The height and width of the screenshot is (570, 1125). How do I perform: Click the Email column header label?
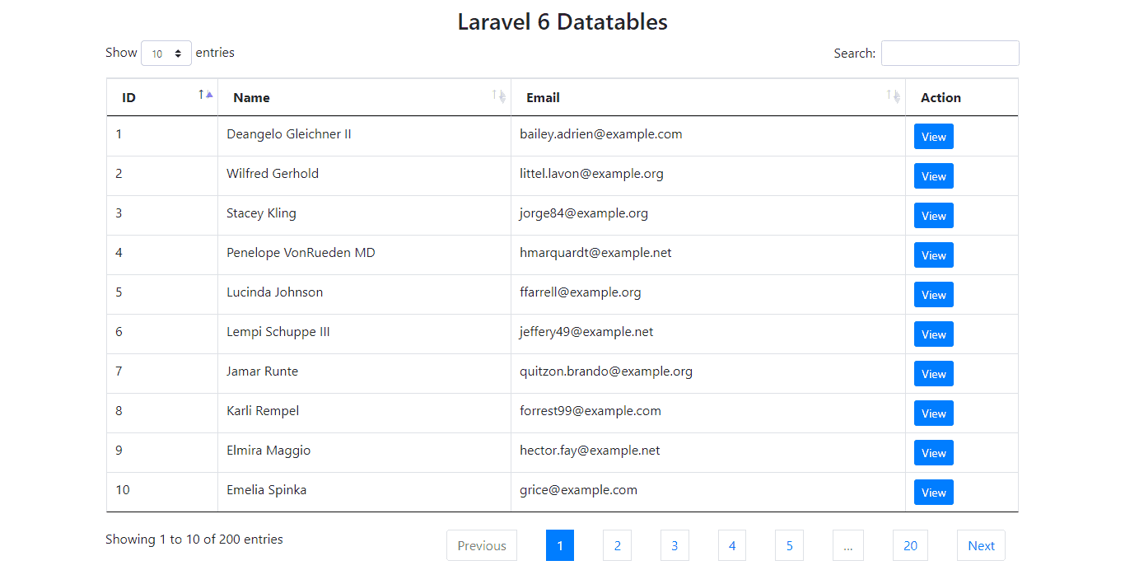[x=543, y=97]
